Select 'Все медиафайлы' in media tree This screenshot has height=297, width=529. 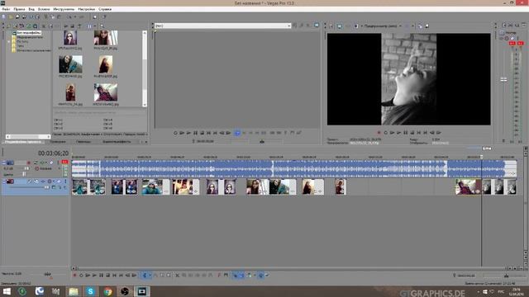pyautogui.click(x=29, y=33)
